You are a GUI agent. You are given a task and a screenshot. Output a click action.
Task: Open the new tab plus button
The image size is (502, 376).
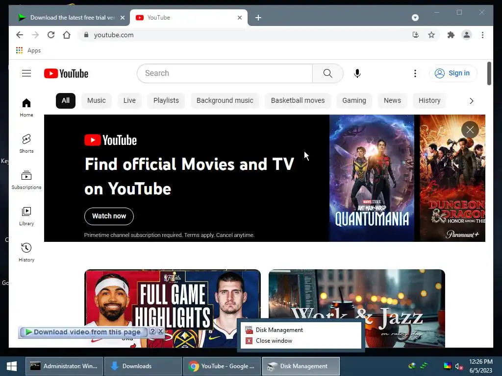258,18
